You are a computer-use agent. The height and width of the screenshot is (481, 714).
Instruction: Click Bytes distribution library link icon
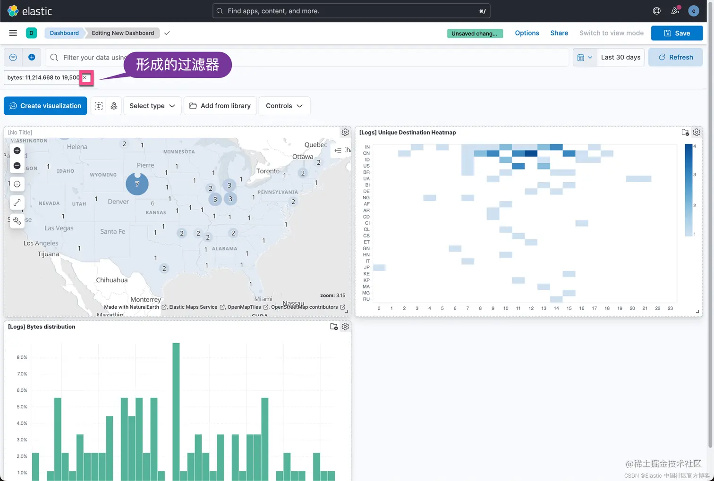pos(334,327)
